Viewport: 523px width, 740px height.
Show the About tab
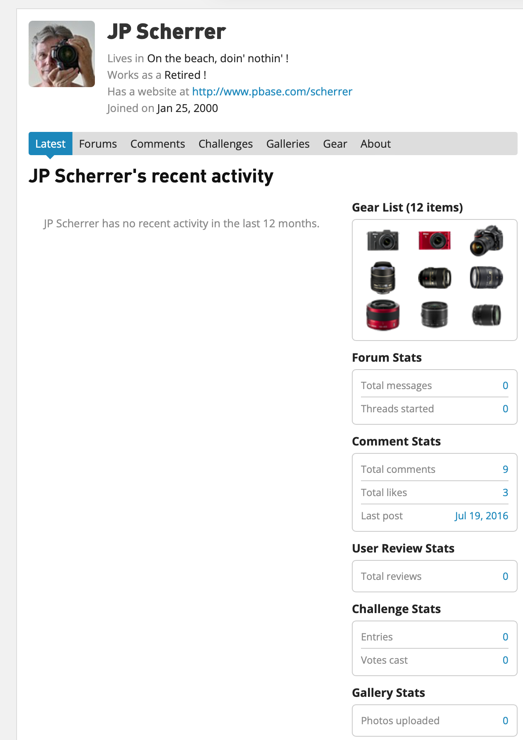tap(375, 144)
